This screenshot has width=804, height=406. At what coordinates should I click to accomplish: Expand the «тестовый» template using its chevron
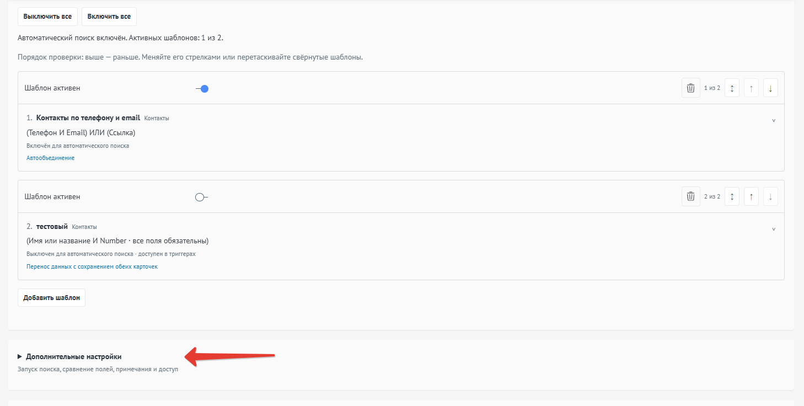click(x=773, y=229)
